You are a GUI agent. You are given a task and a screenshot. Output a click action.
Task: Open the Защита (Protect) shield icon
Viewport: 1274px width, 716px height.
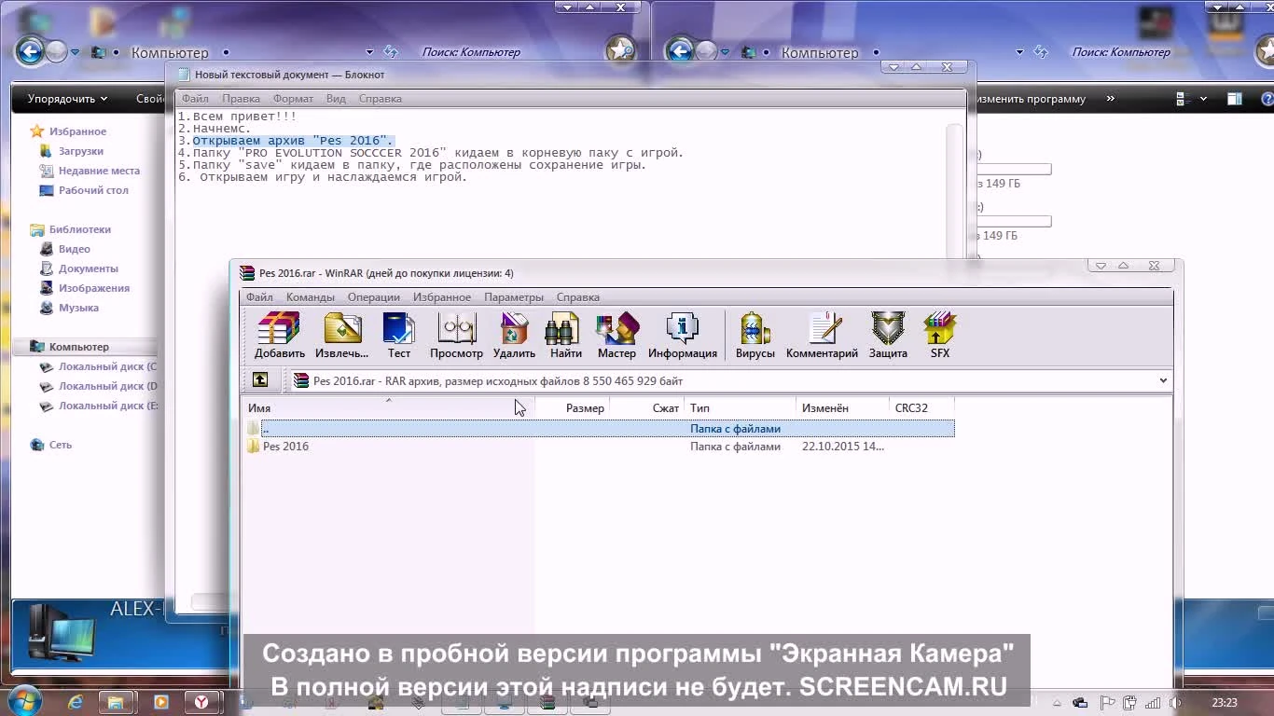point(887,336)
